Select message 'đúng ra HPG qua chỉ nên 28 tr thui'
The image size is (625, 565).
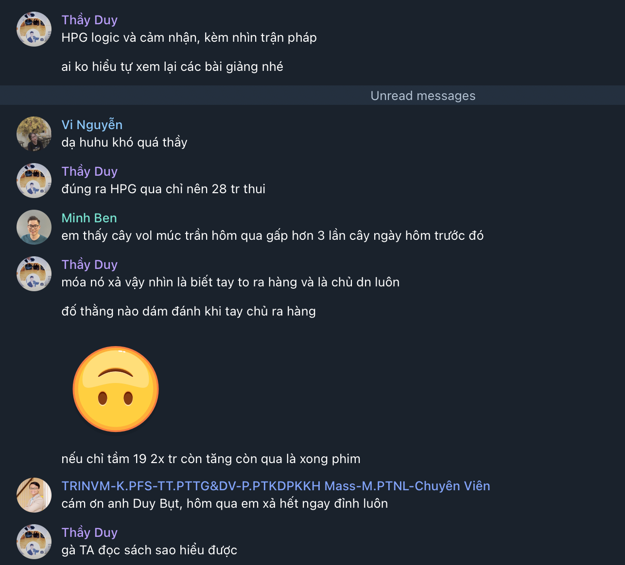[163, 189]
